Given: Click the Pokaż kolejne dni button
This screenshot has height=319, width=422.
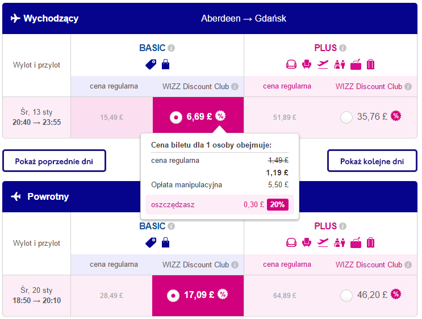Looking at the screenshot, I should click(372, 161).
